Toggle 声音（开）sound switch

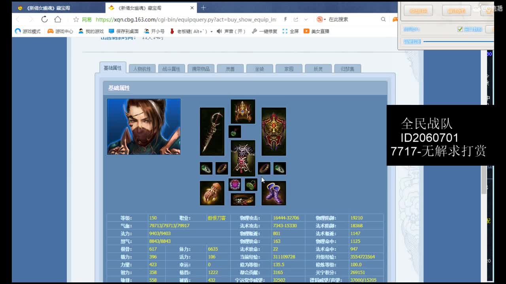[231, 31]
